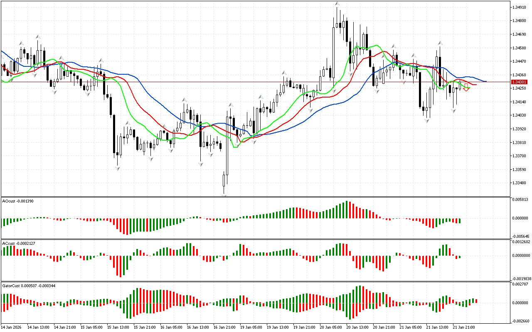
Task: Click the down fractal under 21 Jan 21:00 candle
Action: click(454, 111)
